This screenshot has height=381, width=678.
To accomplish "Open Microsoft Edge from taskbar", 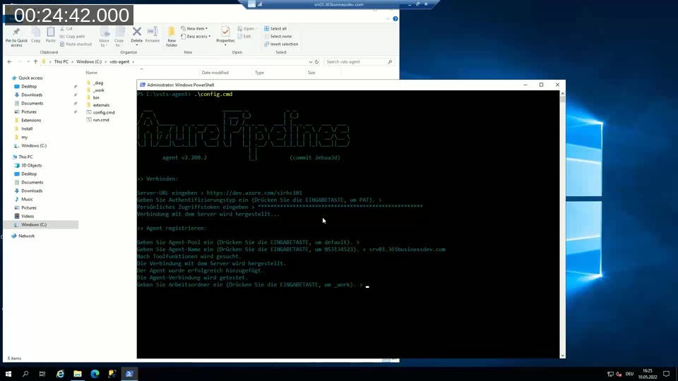I will coord(95,374).
